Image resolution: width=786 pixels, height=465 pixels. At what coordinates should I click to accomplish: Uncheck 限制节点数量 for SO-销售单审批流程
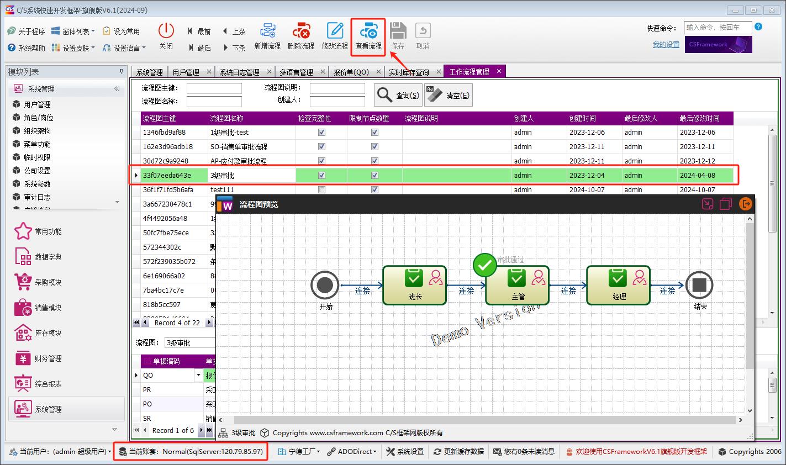374,146
